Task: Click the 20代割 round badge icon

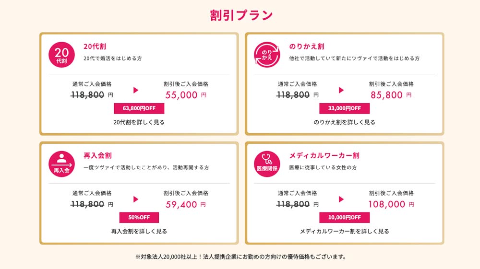Action: pos(61,55)
